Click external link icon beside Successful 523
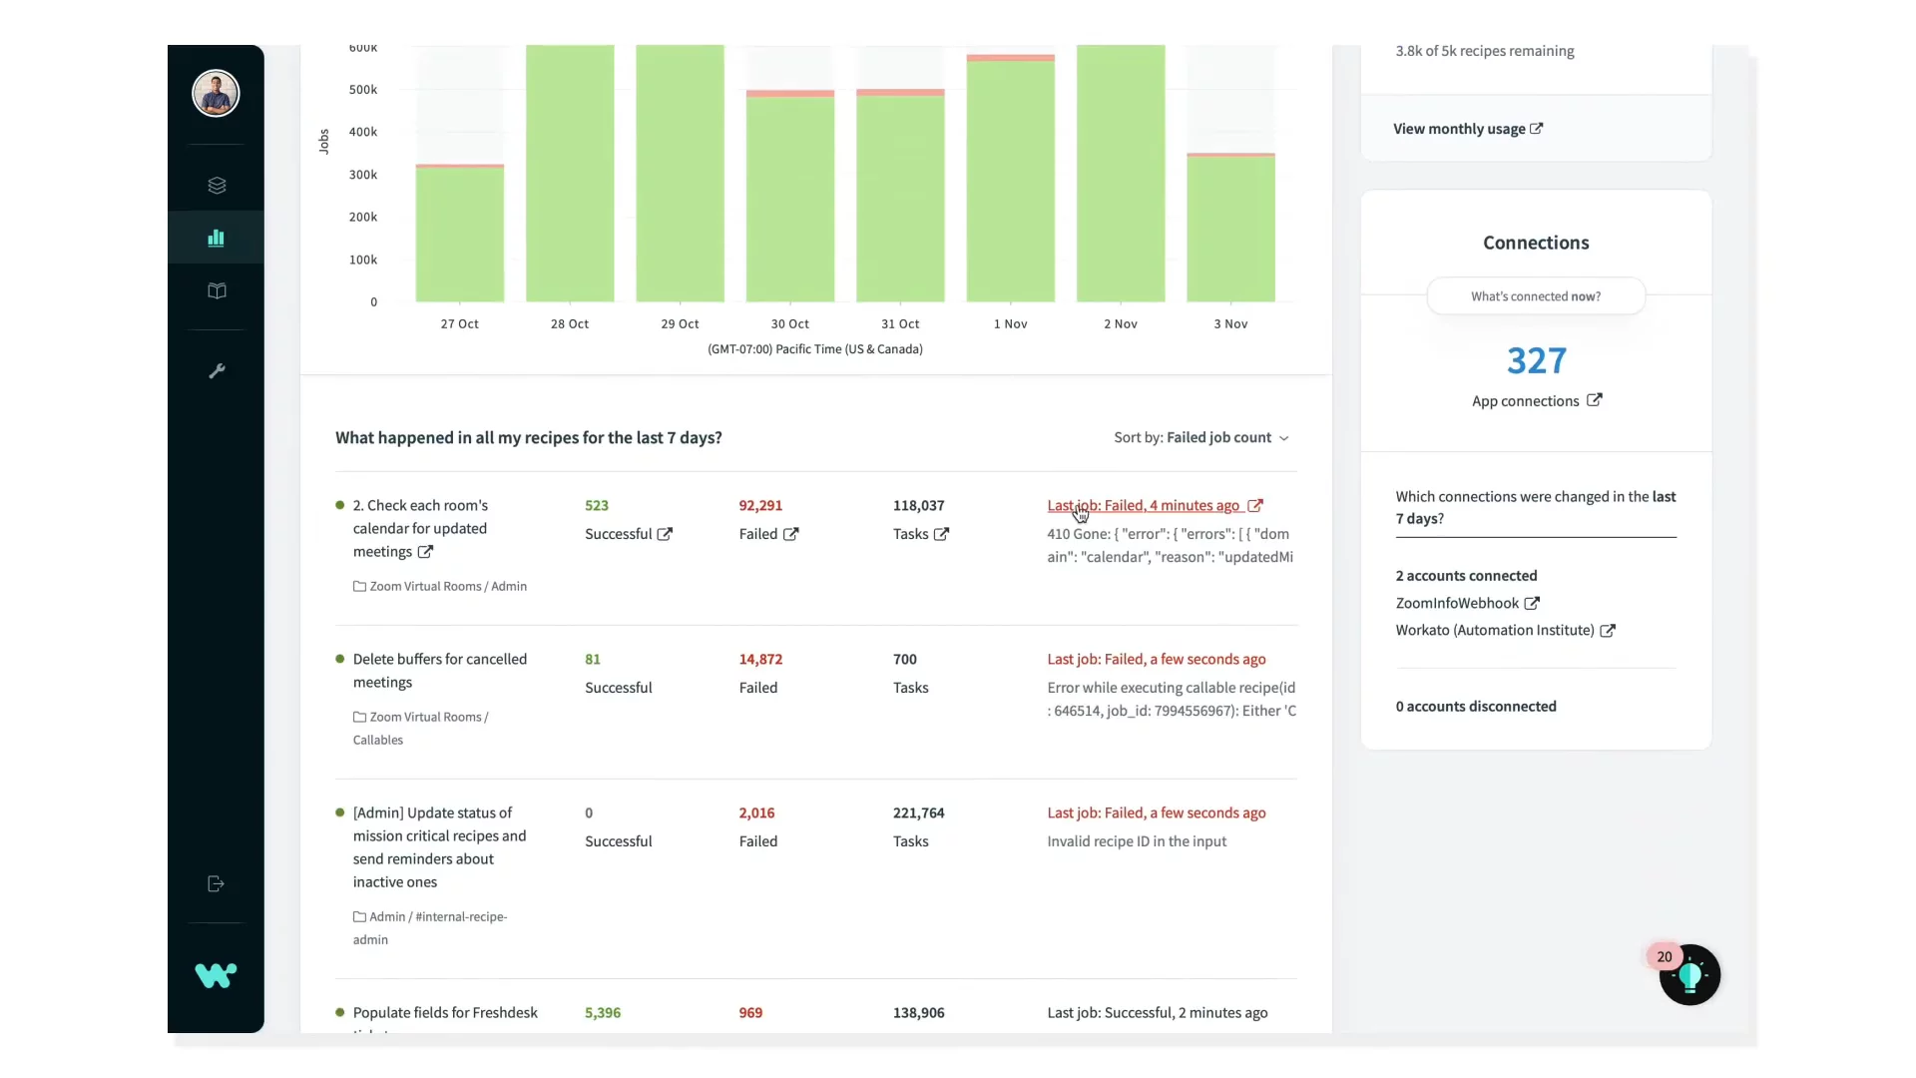The width and height of the screenshot is (1916, 1078). pos(665,534)
